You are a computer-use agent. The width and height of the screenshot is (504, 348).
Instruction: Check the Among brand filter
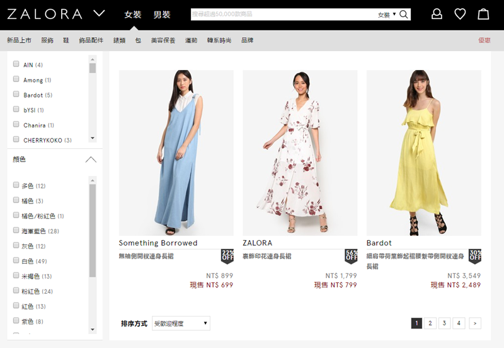16,79
